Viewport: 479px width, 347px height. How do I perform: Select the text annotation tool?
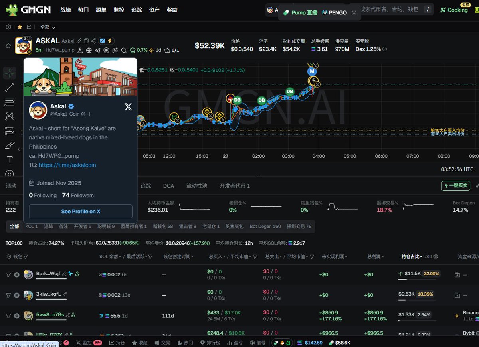coord(10,160)
